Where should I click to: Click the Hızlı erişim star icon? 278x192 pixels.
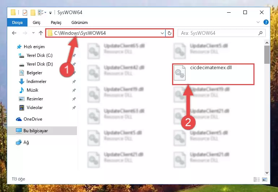[19, 47]
